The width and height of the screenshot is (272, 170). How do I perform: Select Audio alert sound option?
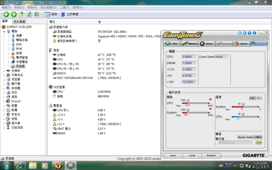tap(250, 137)
